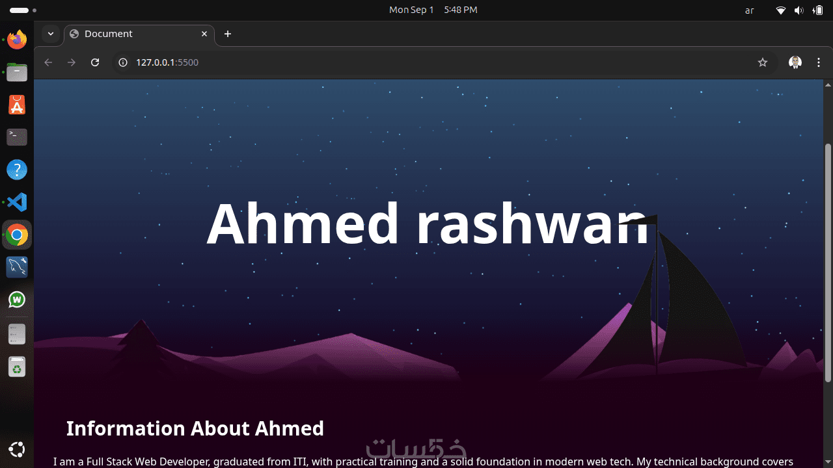Viewport: 833px width, 468px height.
Task: Open a new tab with the plus button
Action: (228, 34)
